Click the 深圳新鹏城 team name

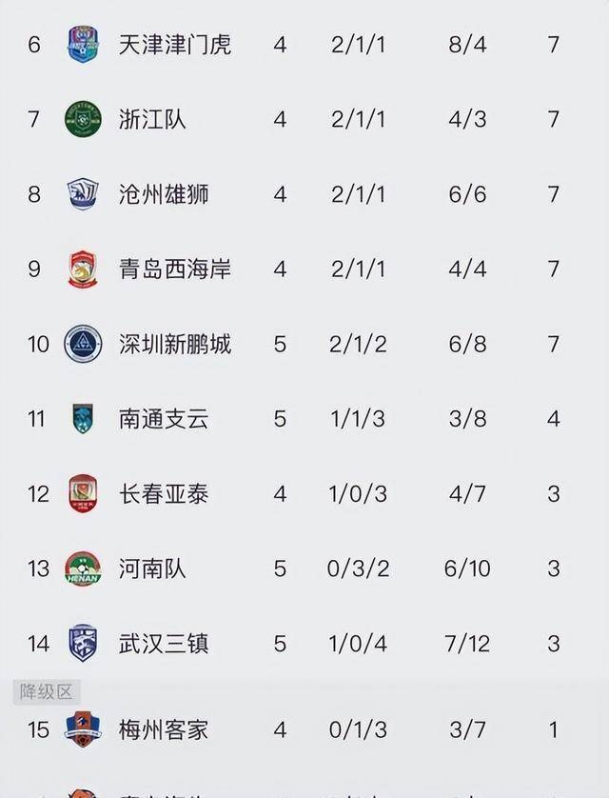pyautogui.click(x=175, y=344)
